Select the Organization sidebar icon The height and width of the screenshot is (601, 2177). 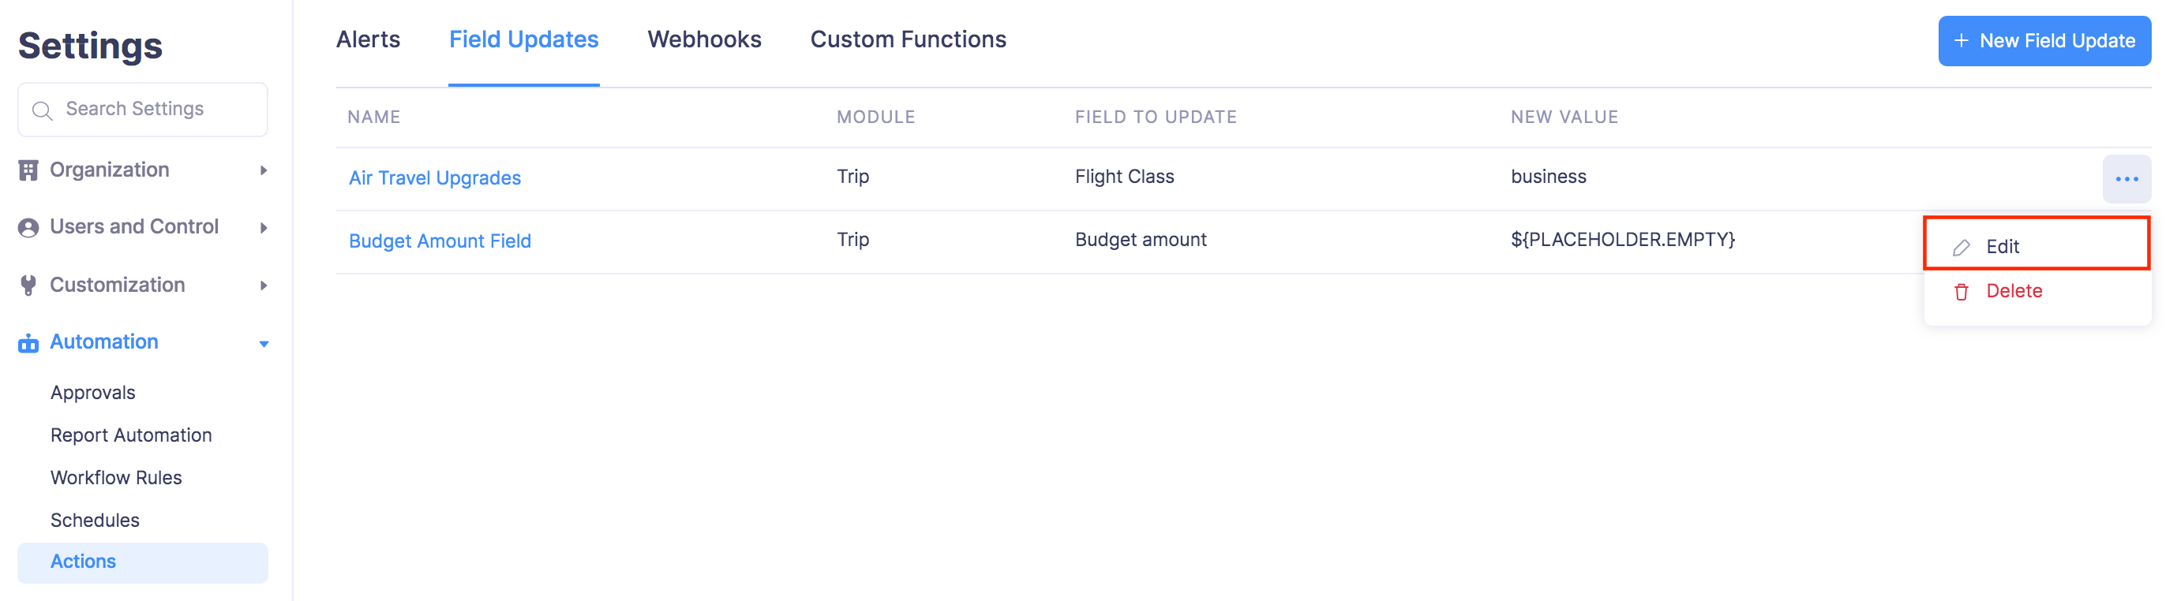(x=28, y=169)
